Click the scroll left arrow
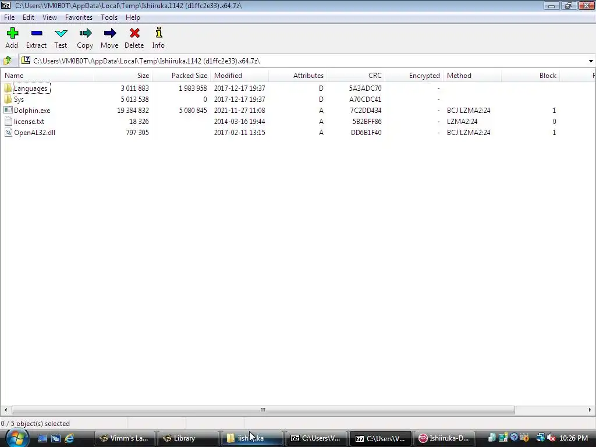Image resolution: width=596 pixels, height=447 pixels. [x=5, y=410]
